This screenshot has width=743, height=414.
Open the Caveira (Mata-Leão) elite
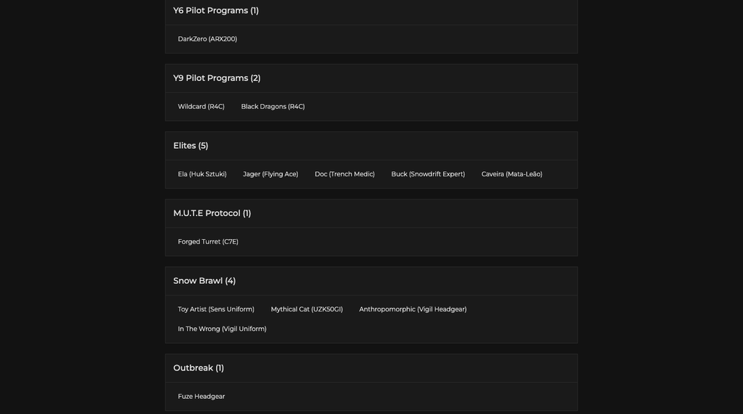[x=512, y=174]
